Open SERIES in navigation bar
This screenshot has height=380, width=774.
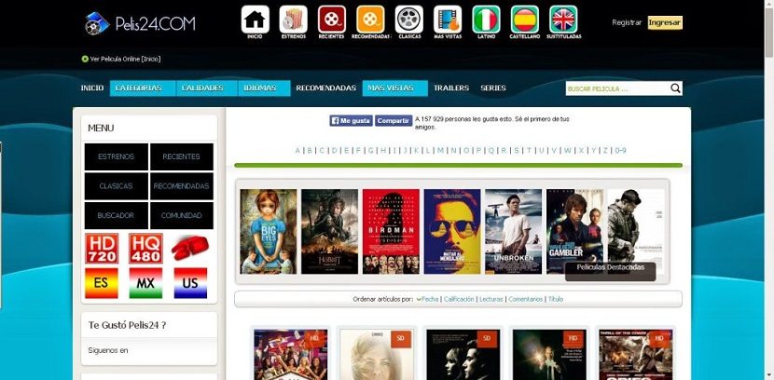(493, 88)
